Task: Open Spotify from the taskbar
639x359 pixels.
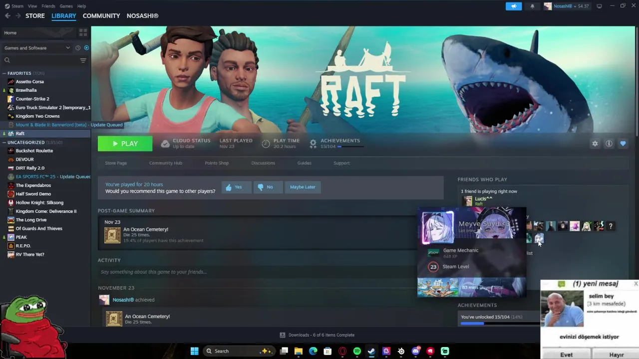Action: (357, 351)
